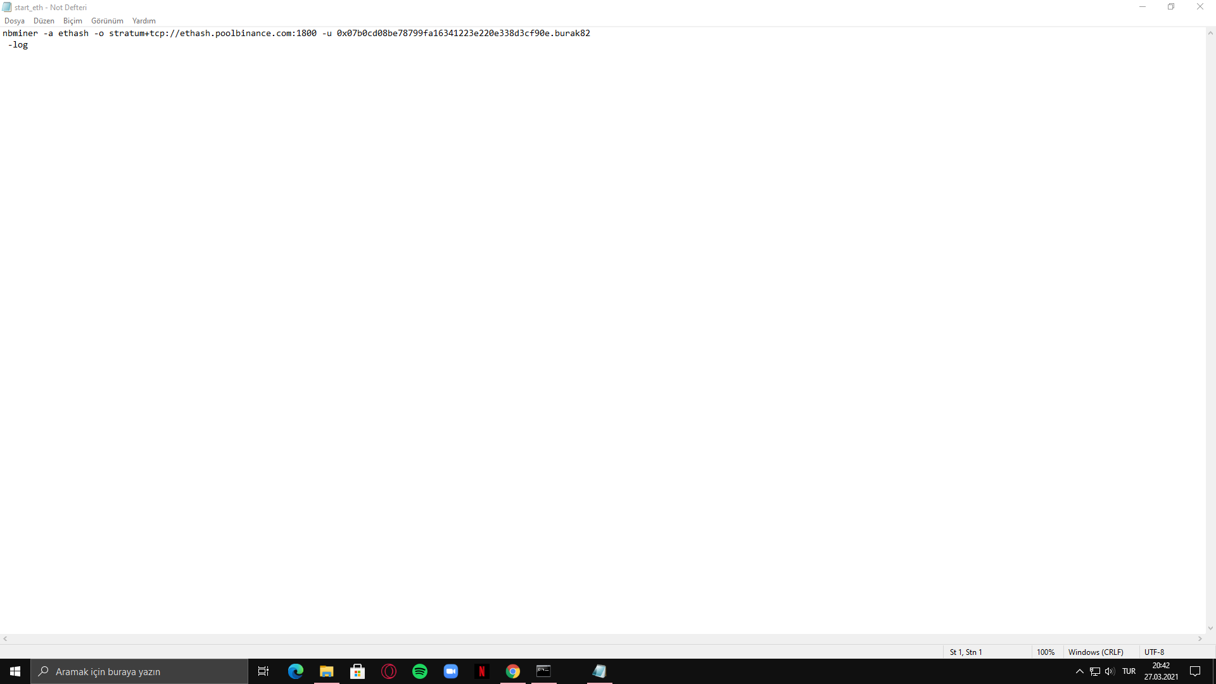The height and width of the screenshot is (684, 1216).
Task: Open the Biçim menu
Action: tap(73, 21)
